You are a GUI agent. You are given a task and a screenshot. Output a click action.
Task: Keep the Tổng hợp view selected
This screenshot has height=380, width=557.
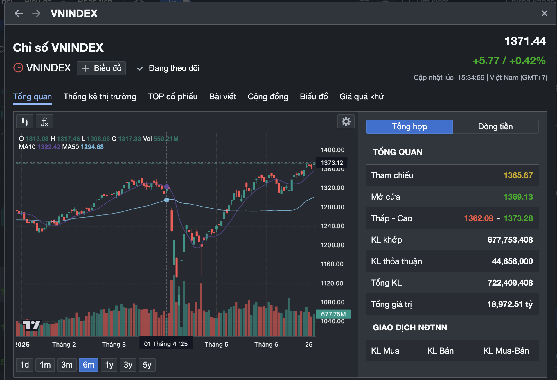pos(409,126)
